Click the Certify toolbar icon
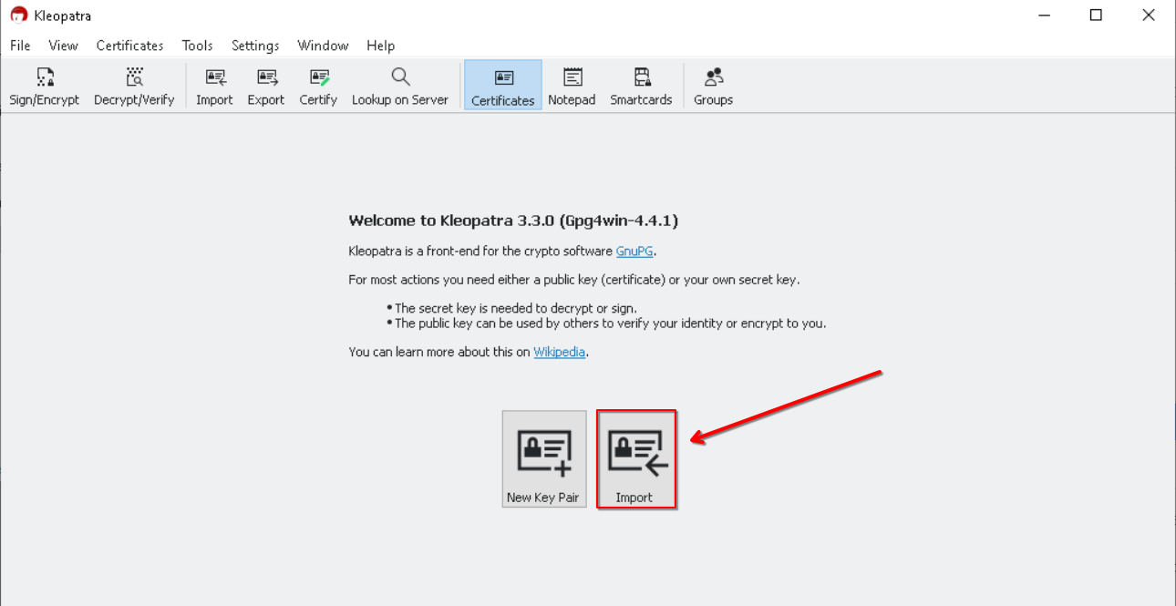The height and width of the screenshot is (606, 1176). click(x=318, y=87)
